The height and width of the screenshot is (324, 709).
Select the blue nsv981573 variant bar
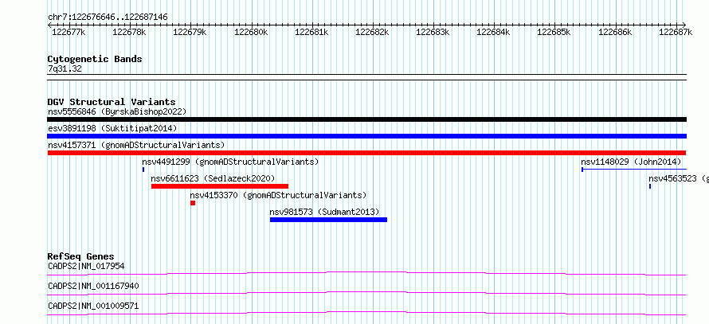tap(329, 220)
